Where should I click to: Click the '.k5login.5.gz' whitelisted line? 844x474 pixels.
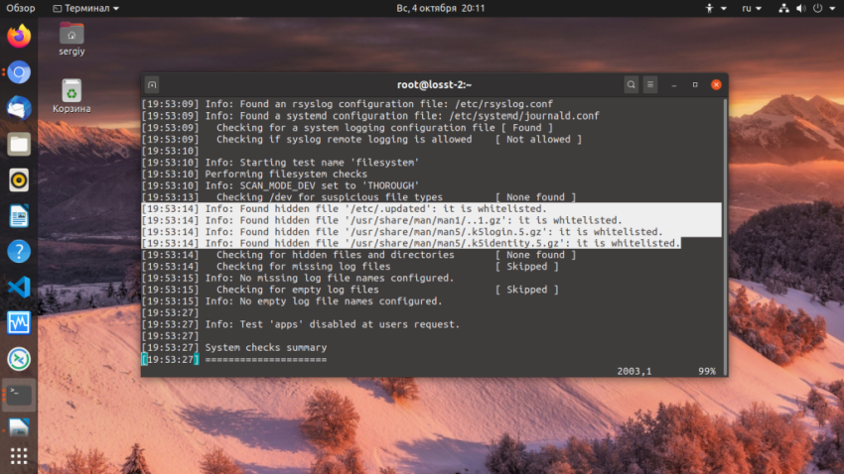click(402, 232)
